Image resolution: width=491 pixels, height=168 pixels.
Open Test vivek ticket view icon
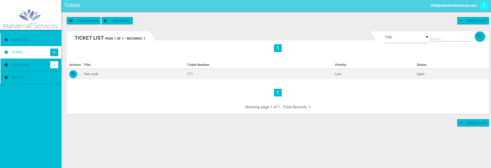(73, 74)
